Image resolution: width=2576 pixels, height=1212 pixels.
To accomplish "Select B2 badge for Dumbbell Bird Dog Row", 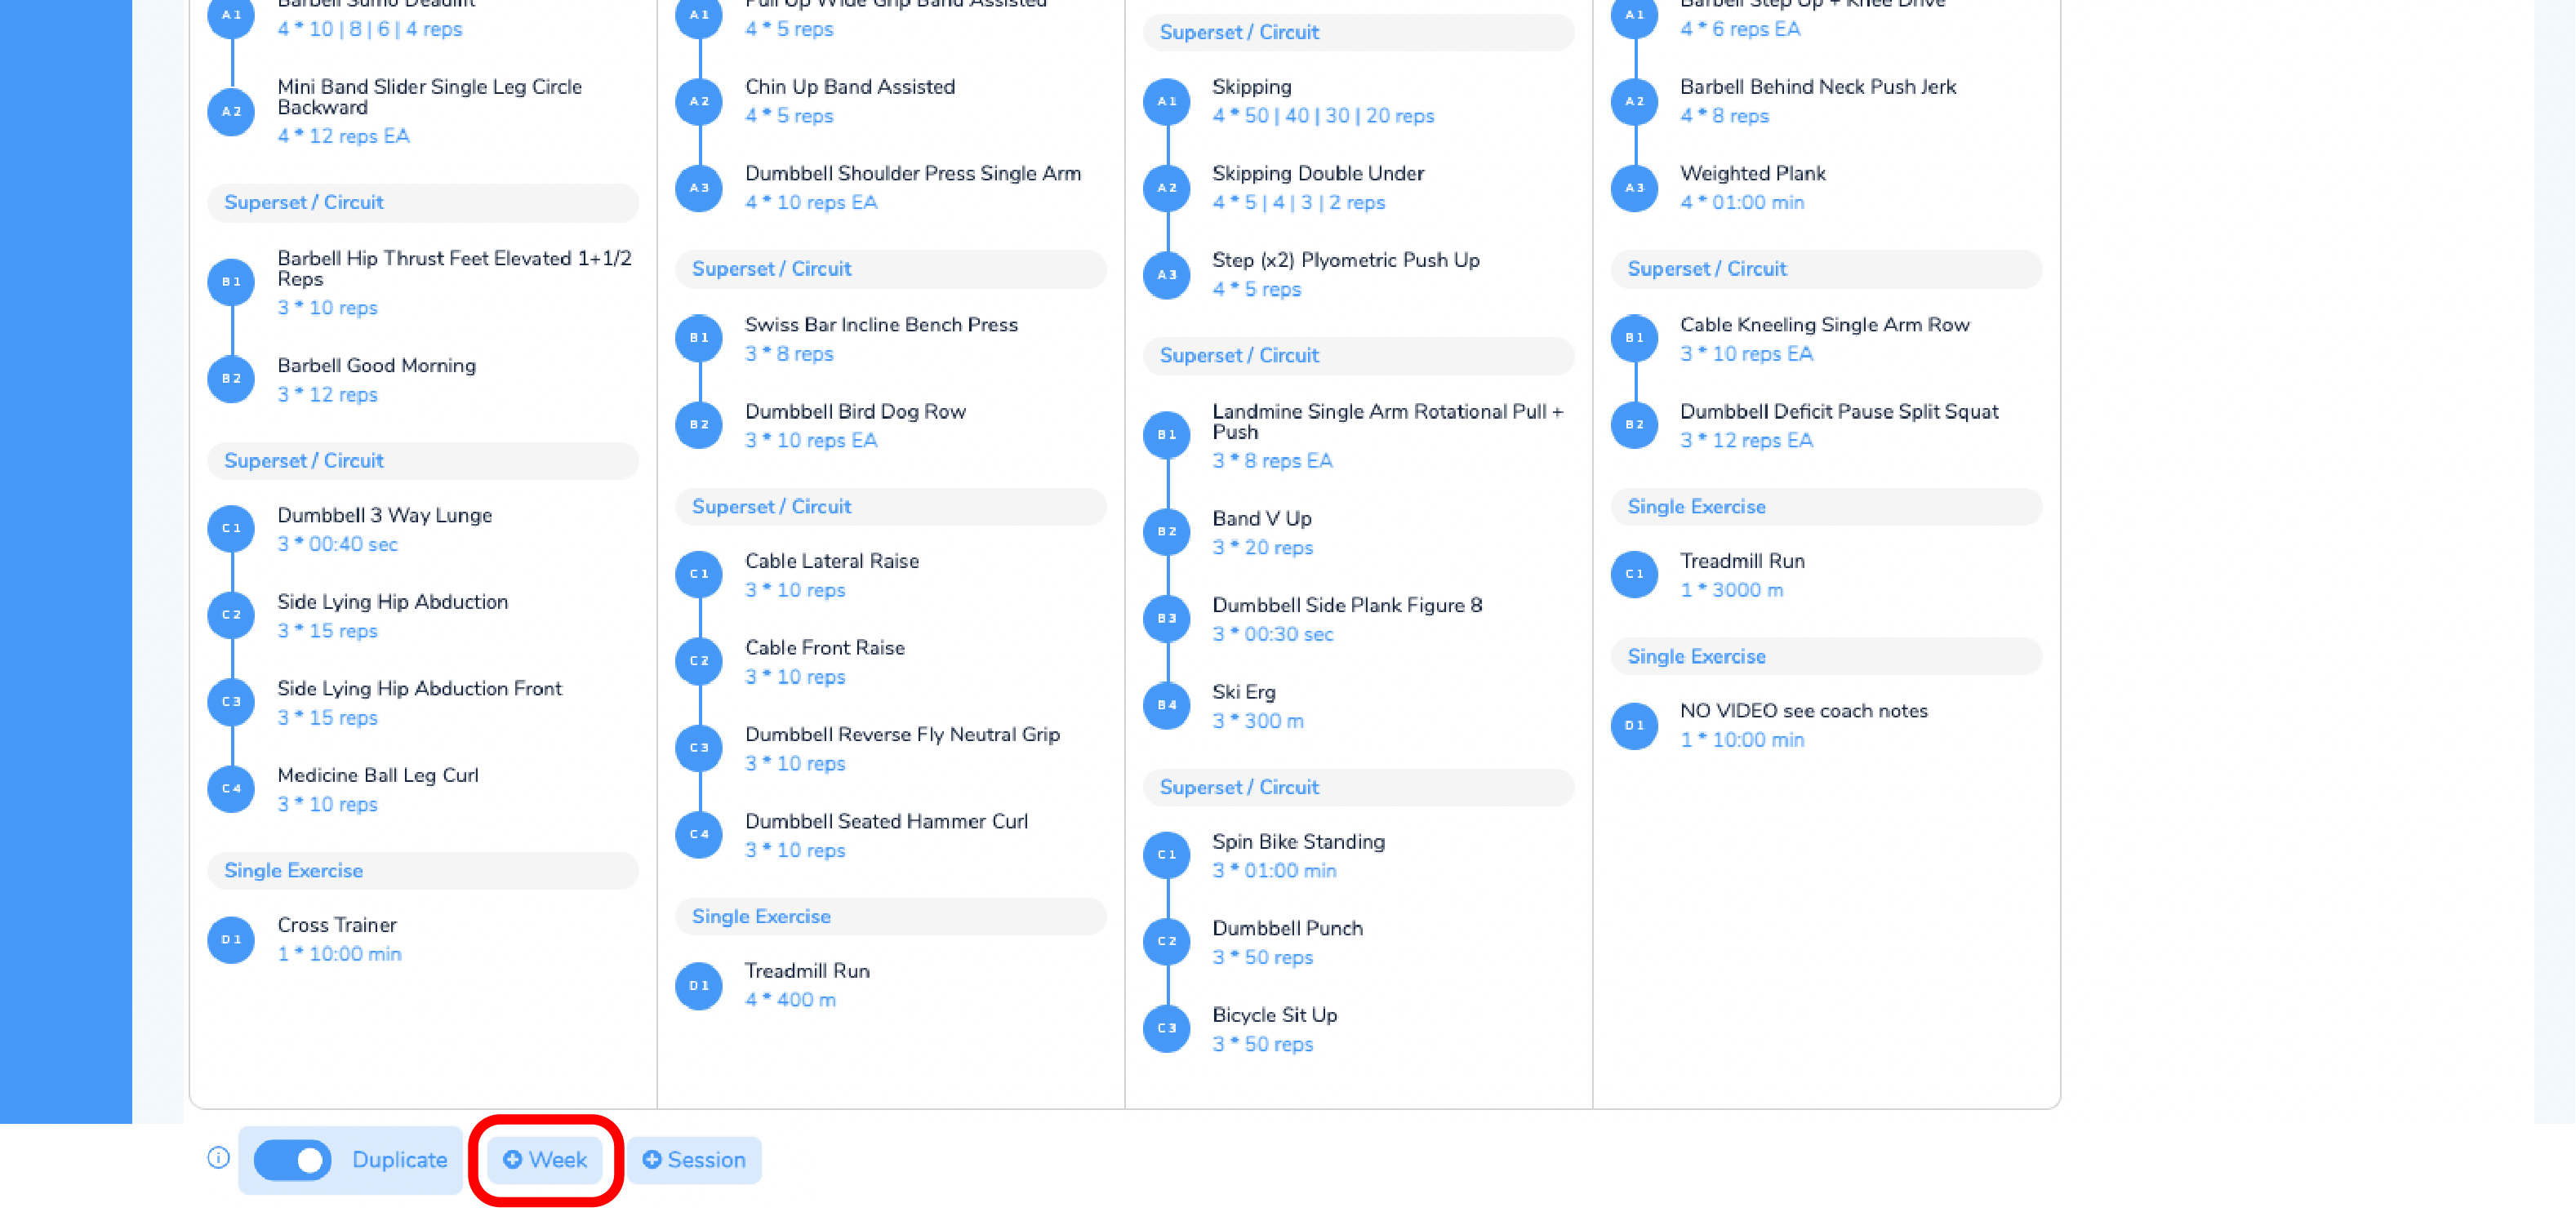I will tap(699, 424).
